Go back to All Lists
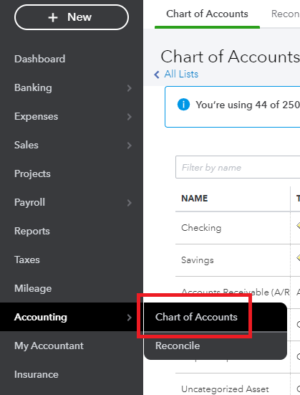Image resolution: width=300 pixels, height=395 pixels. 181,74
